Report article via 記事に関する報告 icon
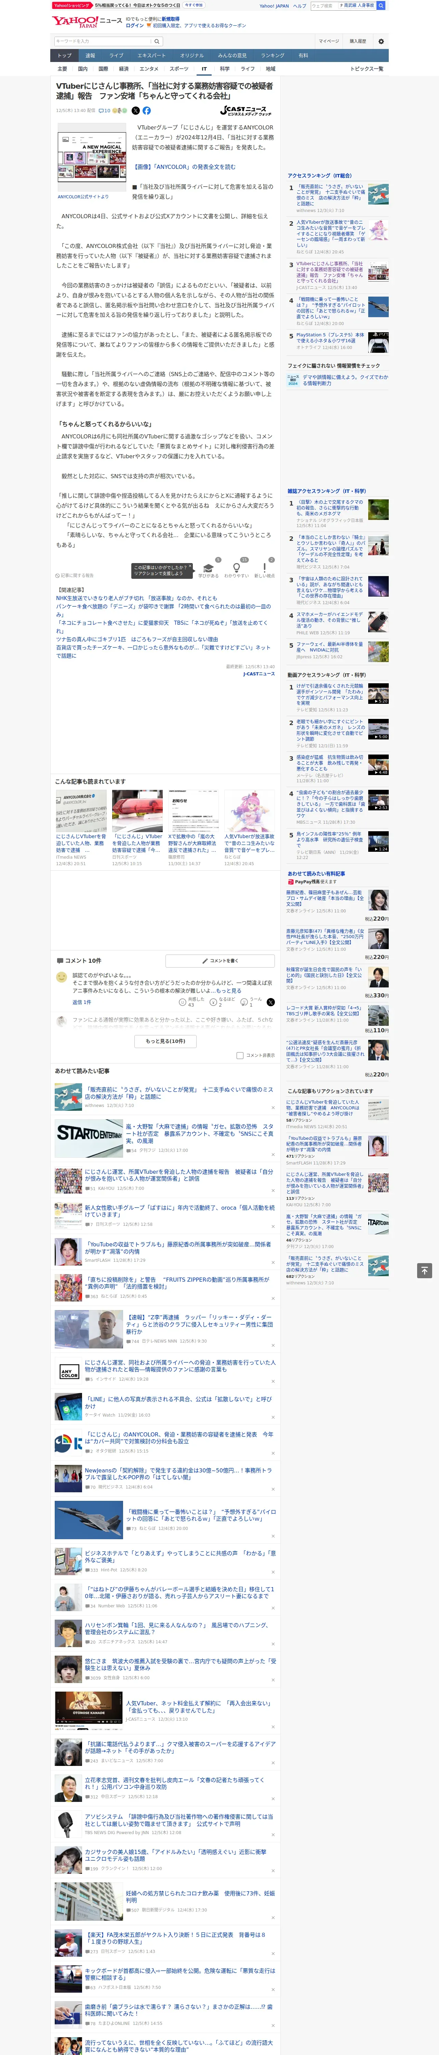The height and width of the screenshot is (2055, 439). click(74, 575)
